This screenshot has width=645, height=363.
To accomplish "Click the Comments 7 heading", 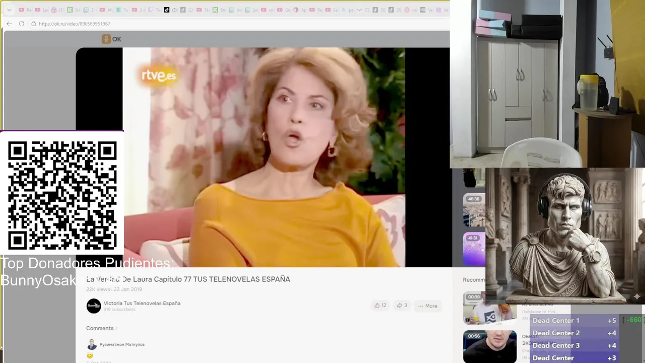I will [102, 328].
